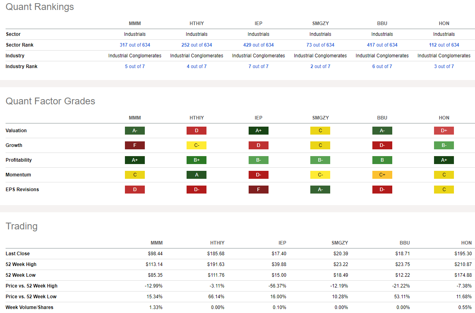Click HON EPS Revisions grade C badge
Image resolution: width=475 pixels, height=313 pixels.
[x=444, y=190]
